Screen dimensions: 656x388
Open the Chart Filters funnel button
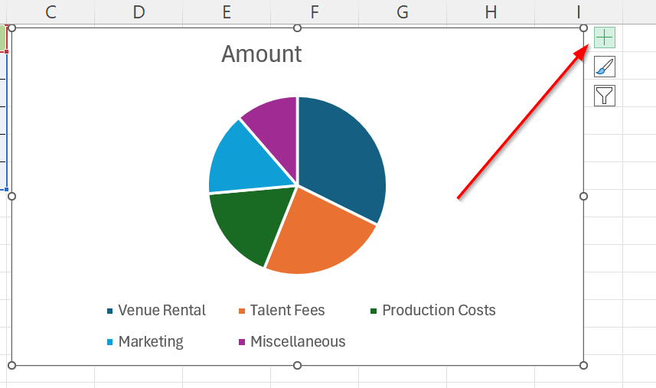tap(604, 96)
